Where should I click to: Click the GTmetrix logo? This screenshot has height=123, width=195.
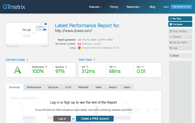point(14,7)
